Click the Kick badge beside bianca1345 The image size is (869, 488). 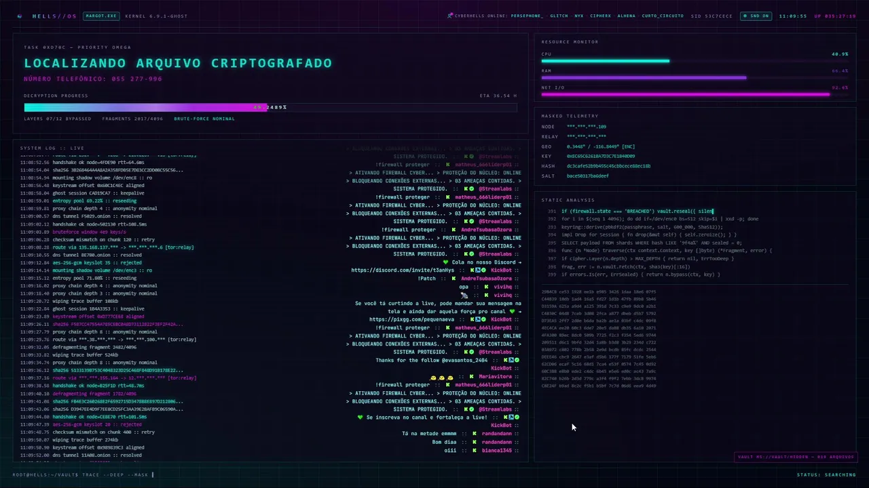coord(476,450)
